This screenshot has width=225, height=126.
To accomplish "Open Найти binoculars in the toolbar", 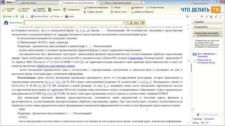I will click(x=70, y=16).
